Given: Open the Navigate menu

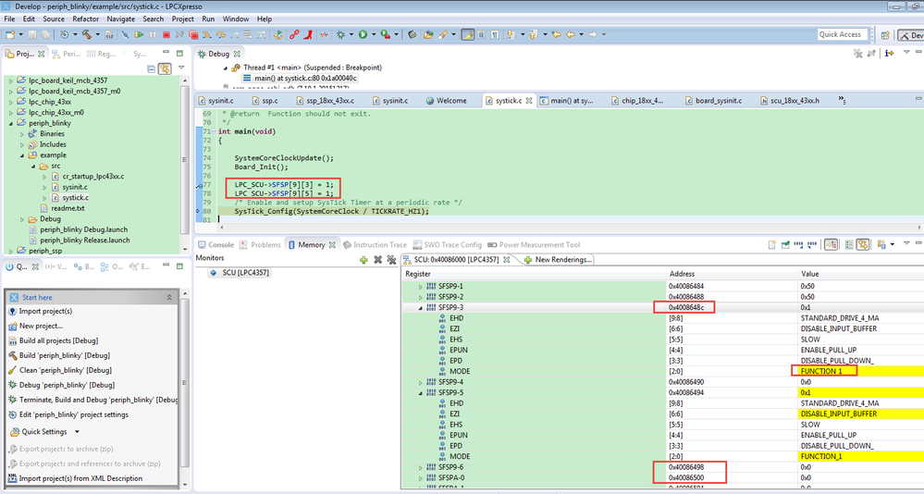Looking at the screenshot, I should point(121,19).
